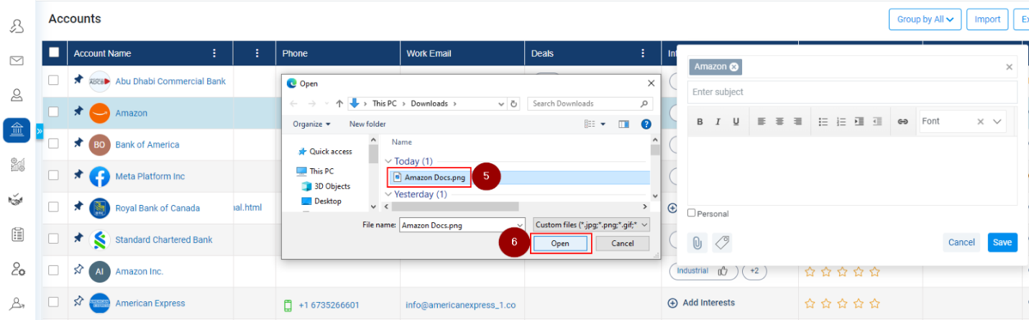Screen dimensions: 1029x320
Task: Collapse the Today (1) group
Action: coord(389,162)
